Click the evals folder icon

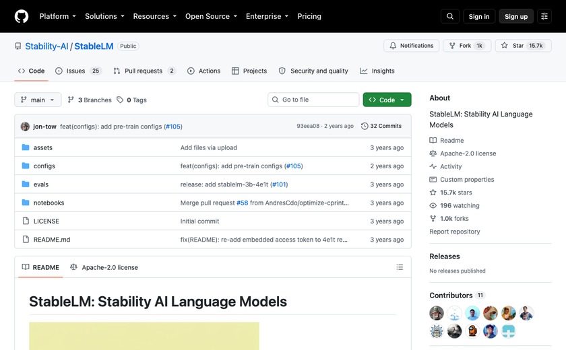26,184
